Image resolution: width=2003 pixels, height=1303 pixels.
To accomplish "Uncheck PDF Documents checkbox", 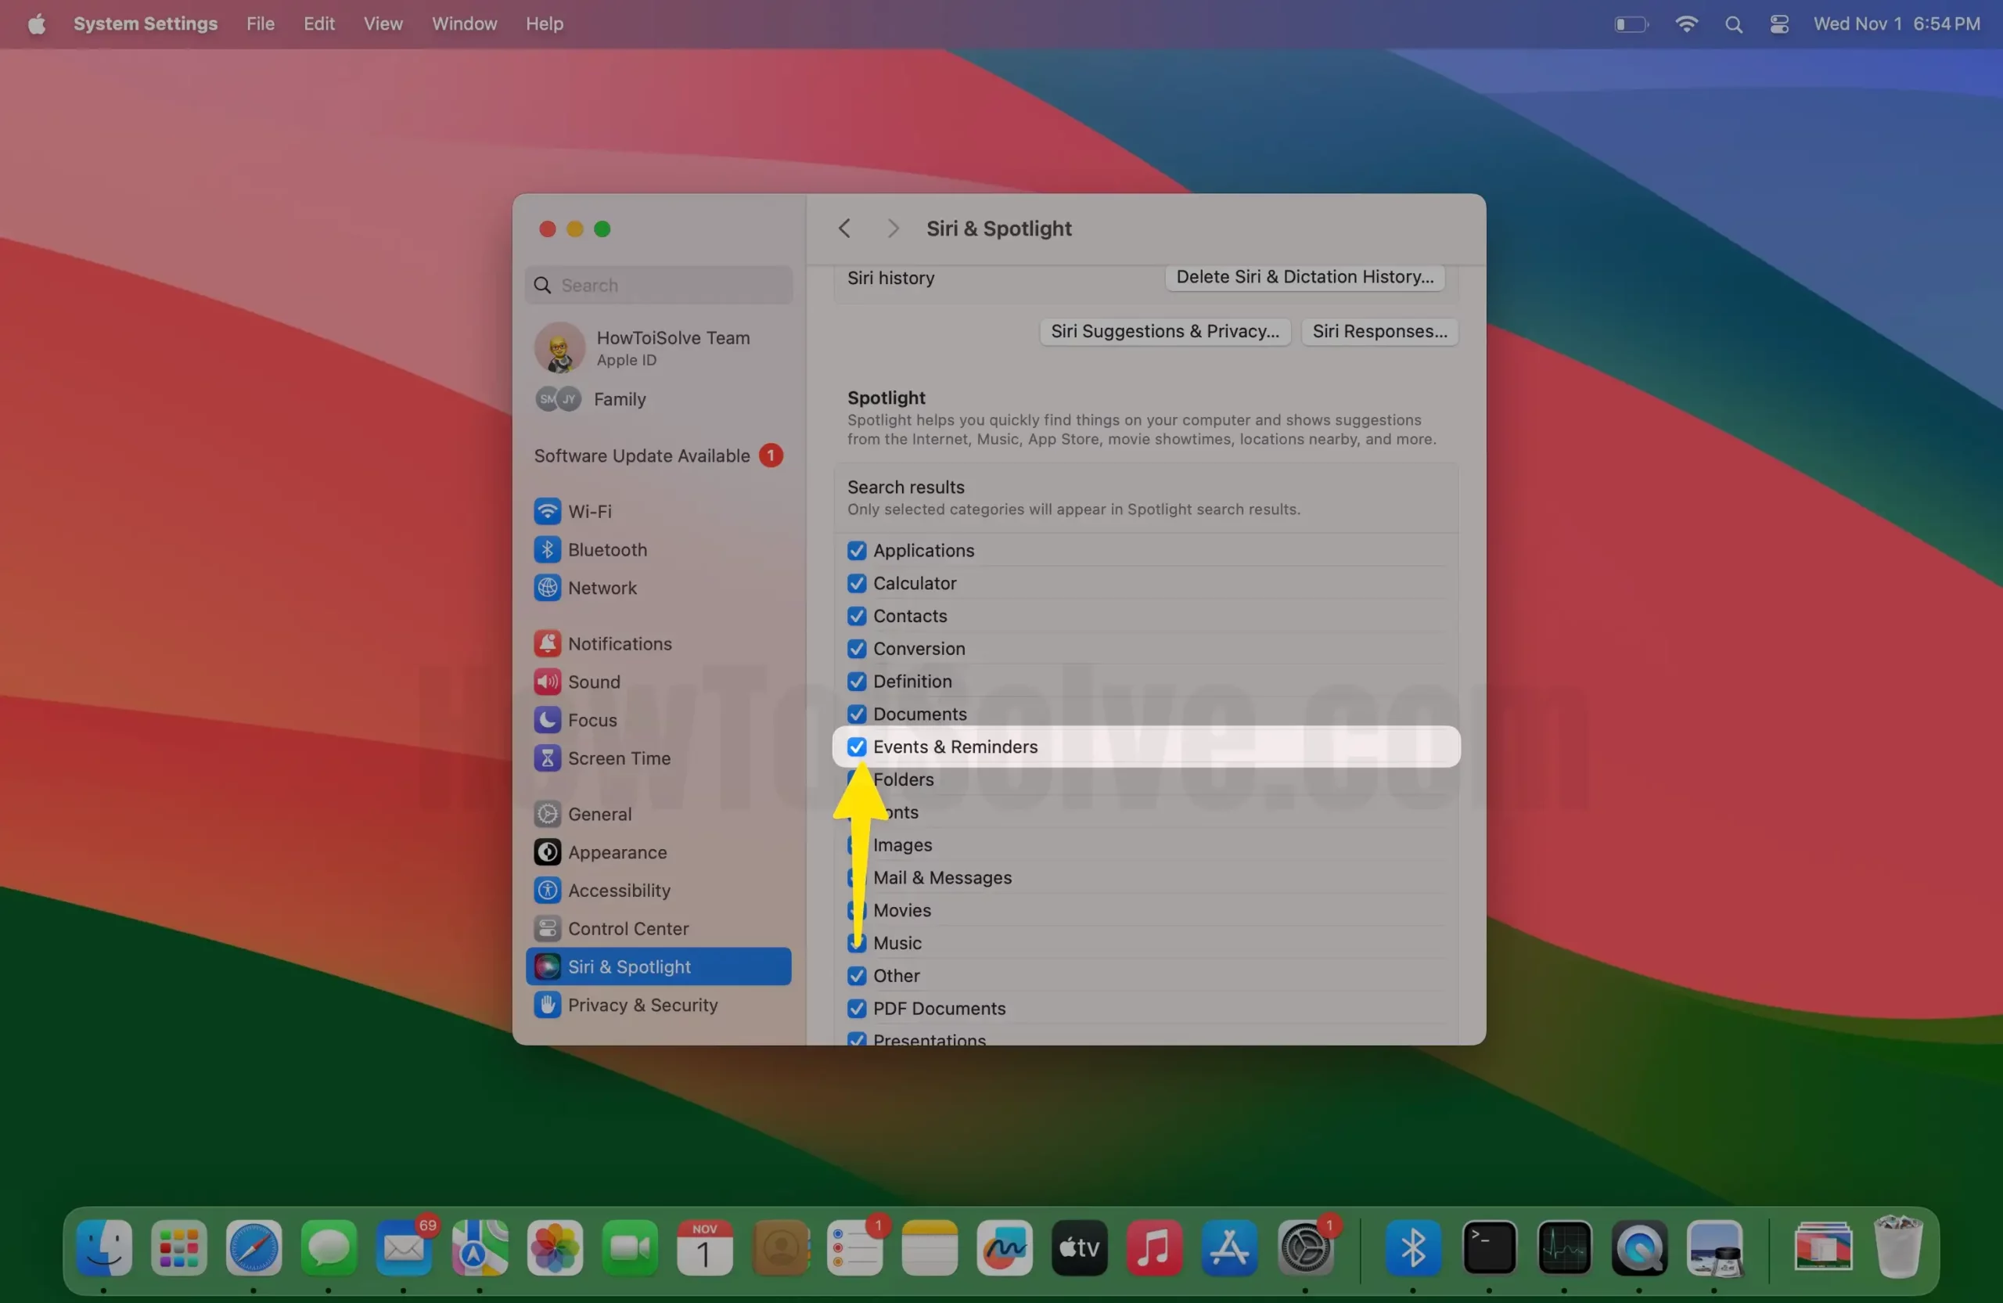I will click(857, 1007).
